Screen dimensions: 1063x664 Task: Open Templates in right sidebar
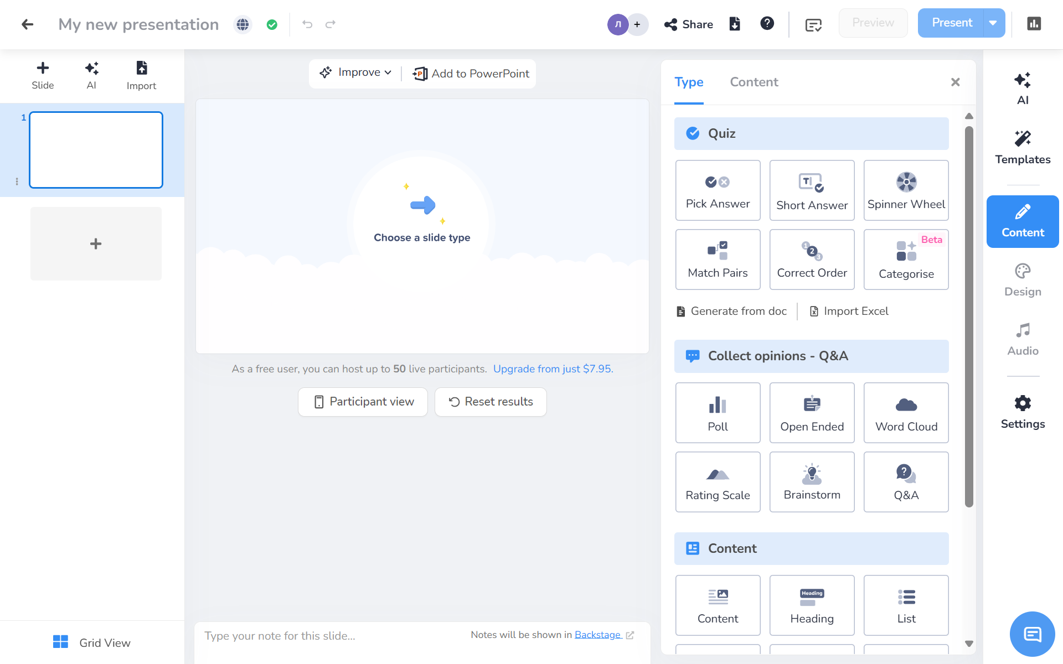coord(1023,148)
